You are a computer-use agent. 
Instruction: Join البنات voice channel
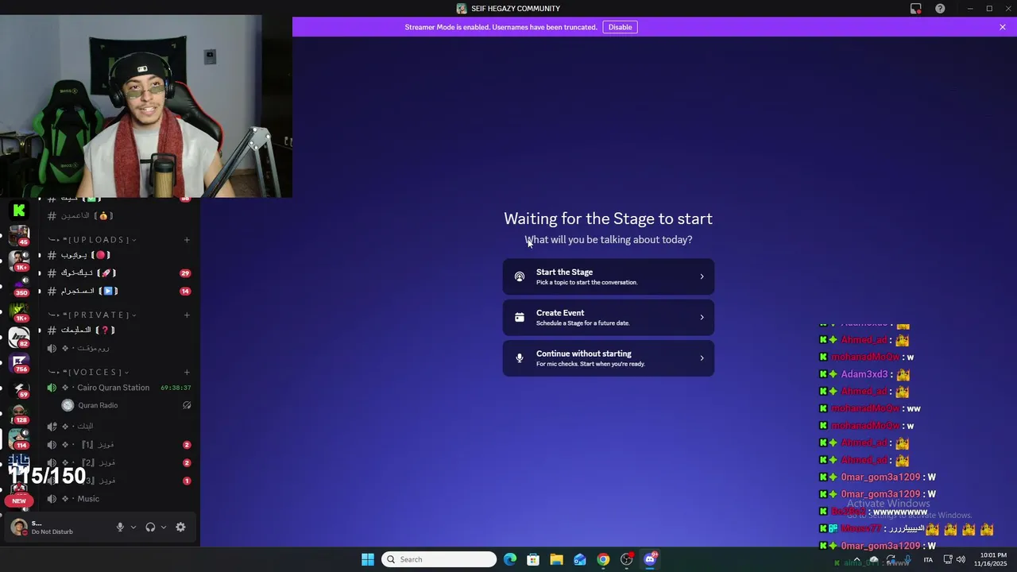tap(118, 426)
